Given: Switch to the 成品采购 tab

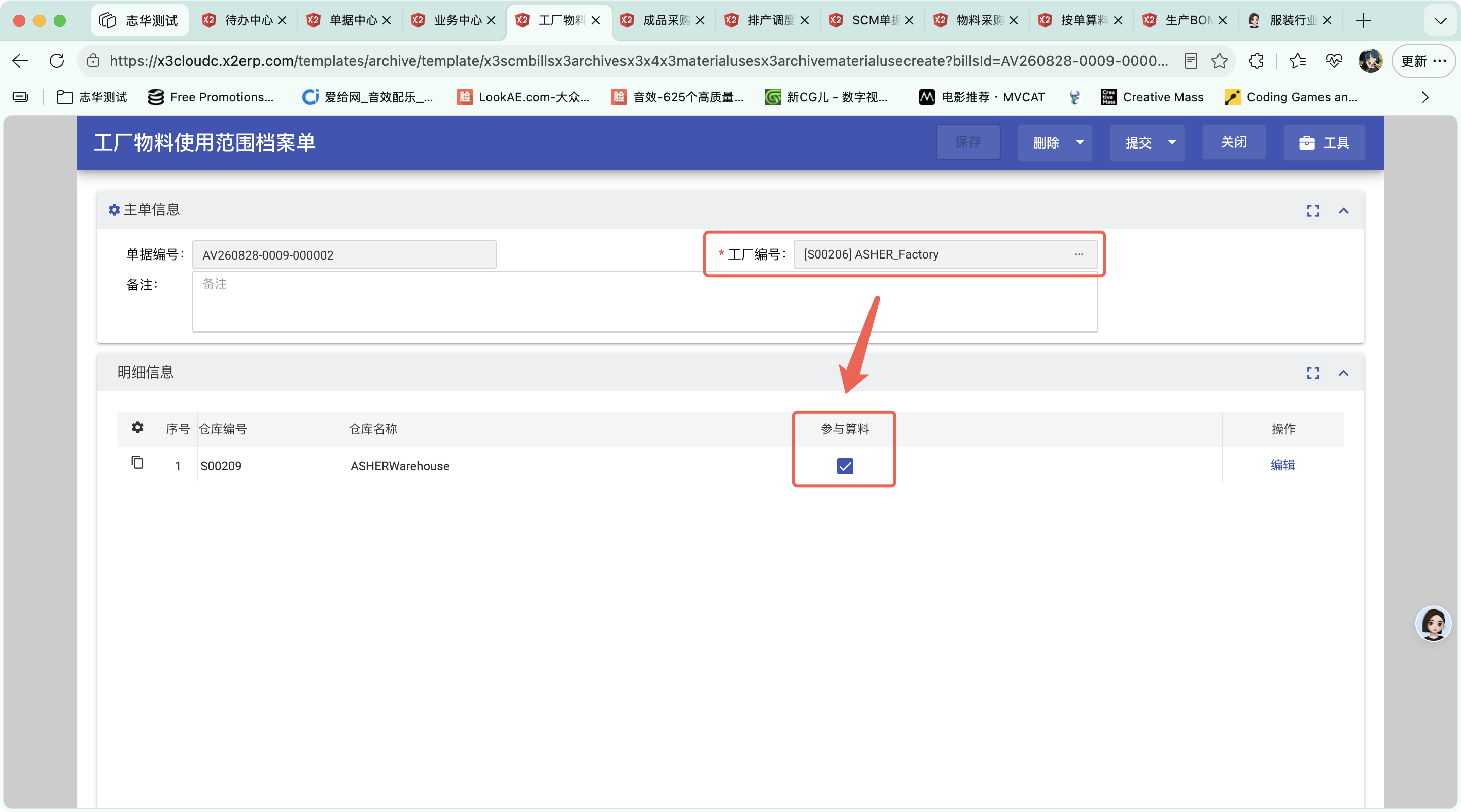Looking at the screenshot, I should 663,20.
